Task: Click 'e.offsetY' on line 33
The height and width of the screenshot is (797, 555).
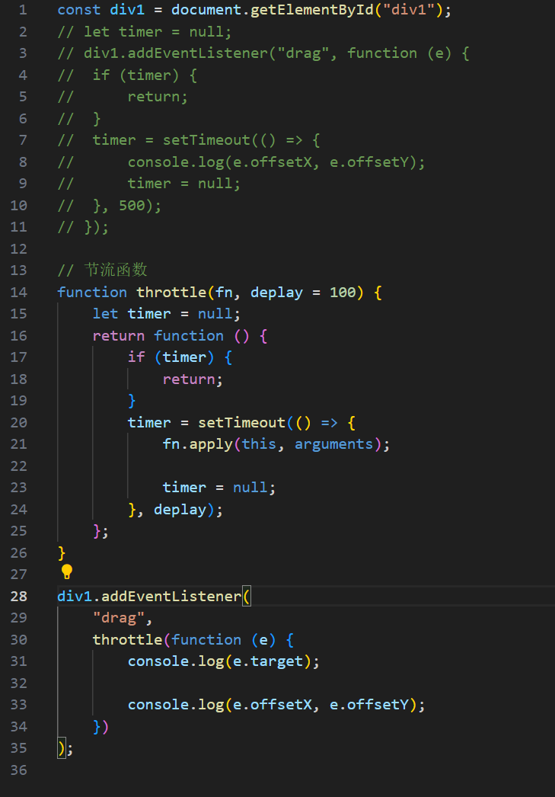Action: click(x=369, y=705)
